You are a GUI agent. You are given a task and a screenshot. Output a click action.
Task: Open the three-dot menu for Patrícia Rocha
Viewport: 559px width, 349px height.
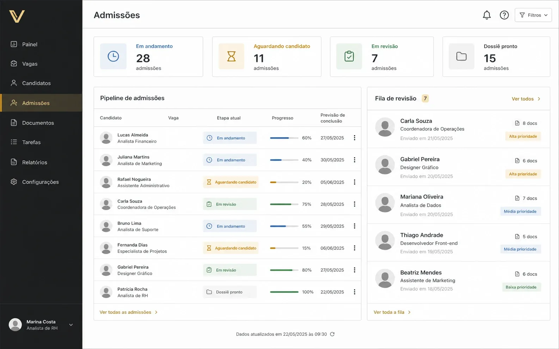355,292
